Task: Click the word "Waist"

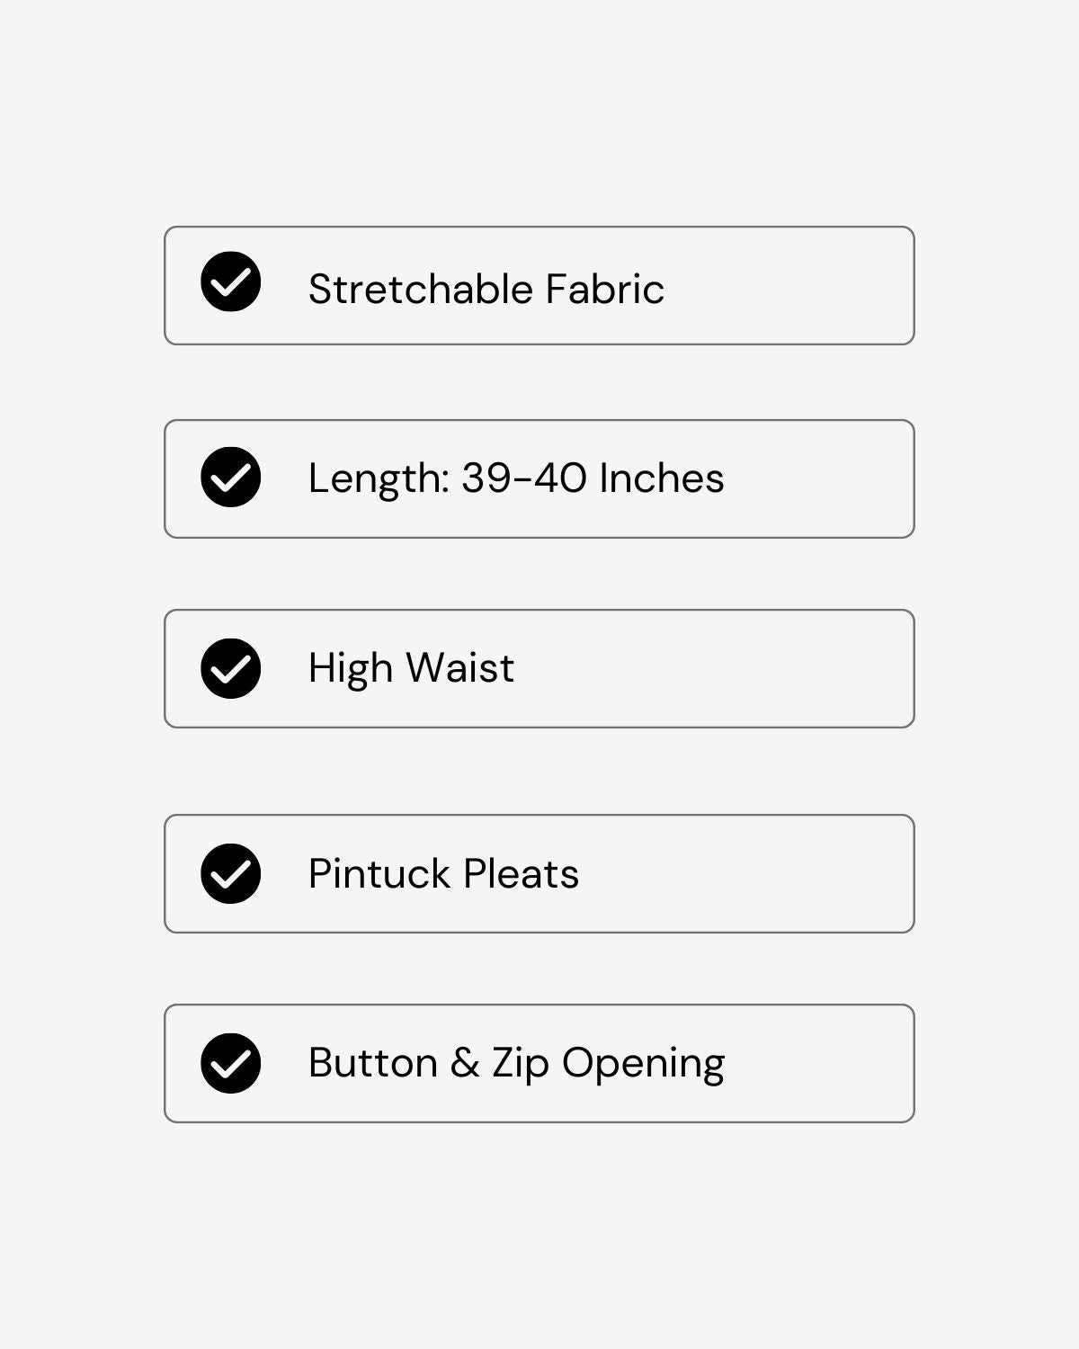Action: click(x=459, y=668)
